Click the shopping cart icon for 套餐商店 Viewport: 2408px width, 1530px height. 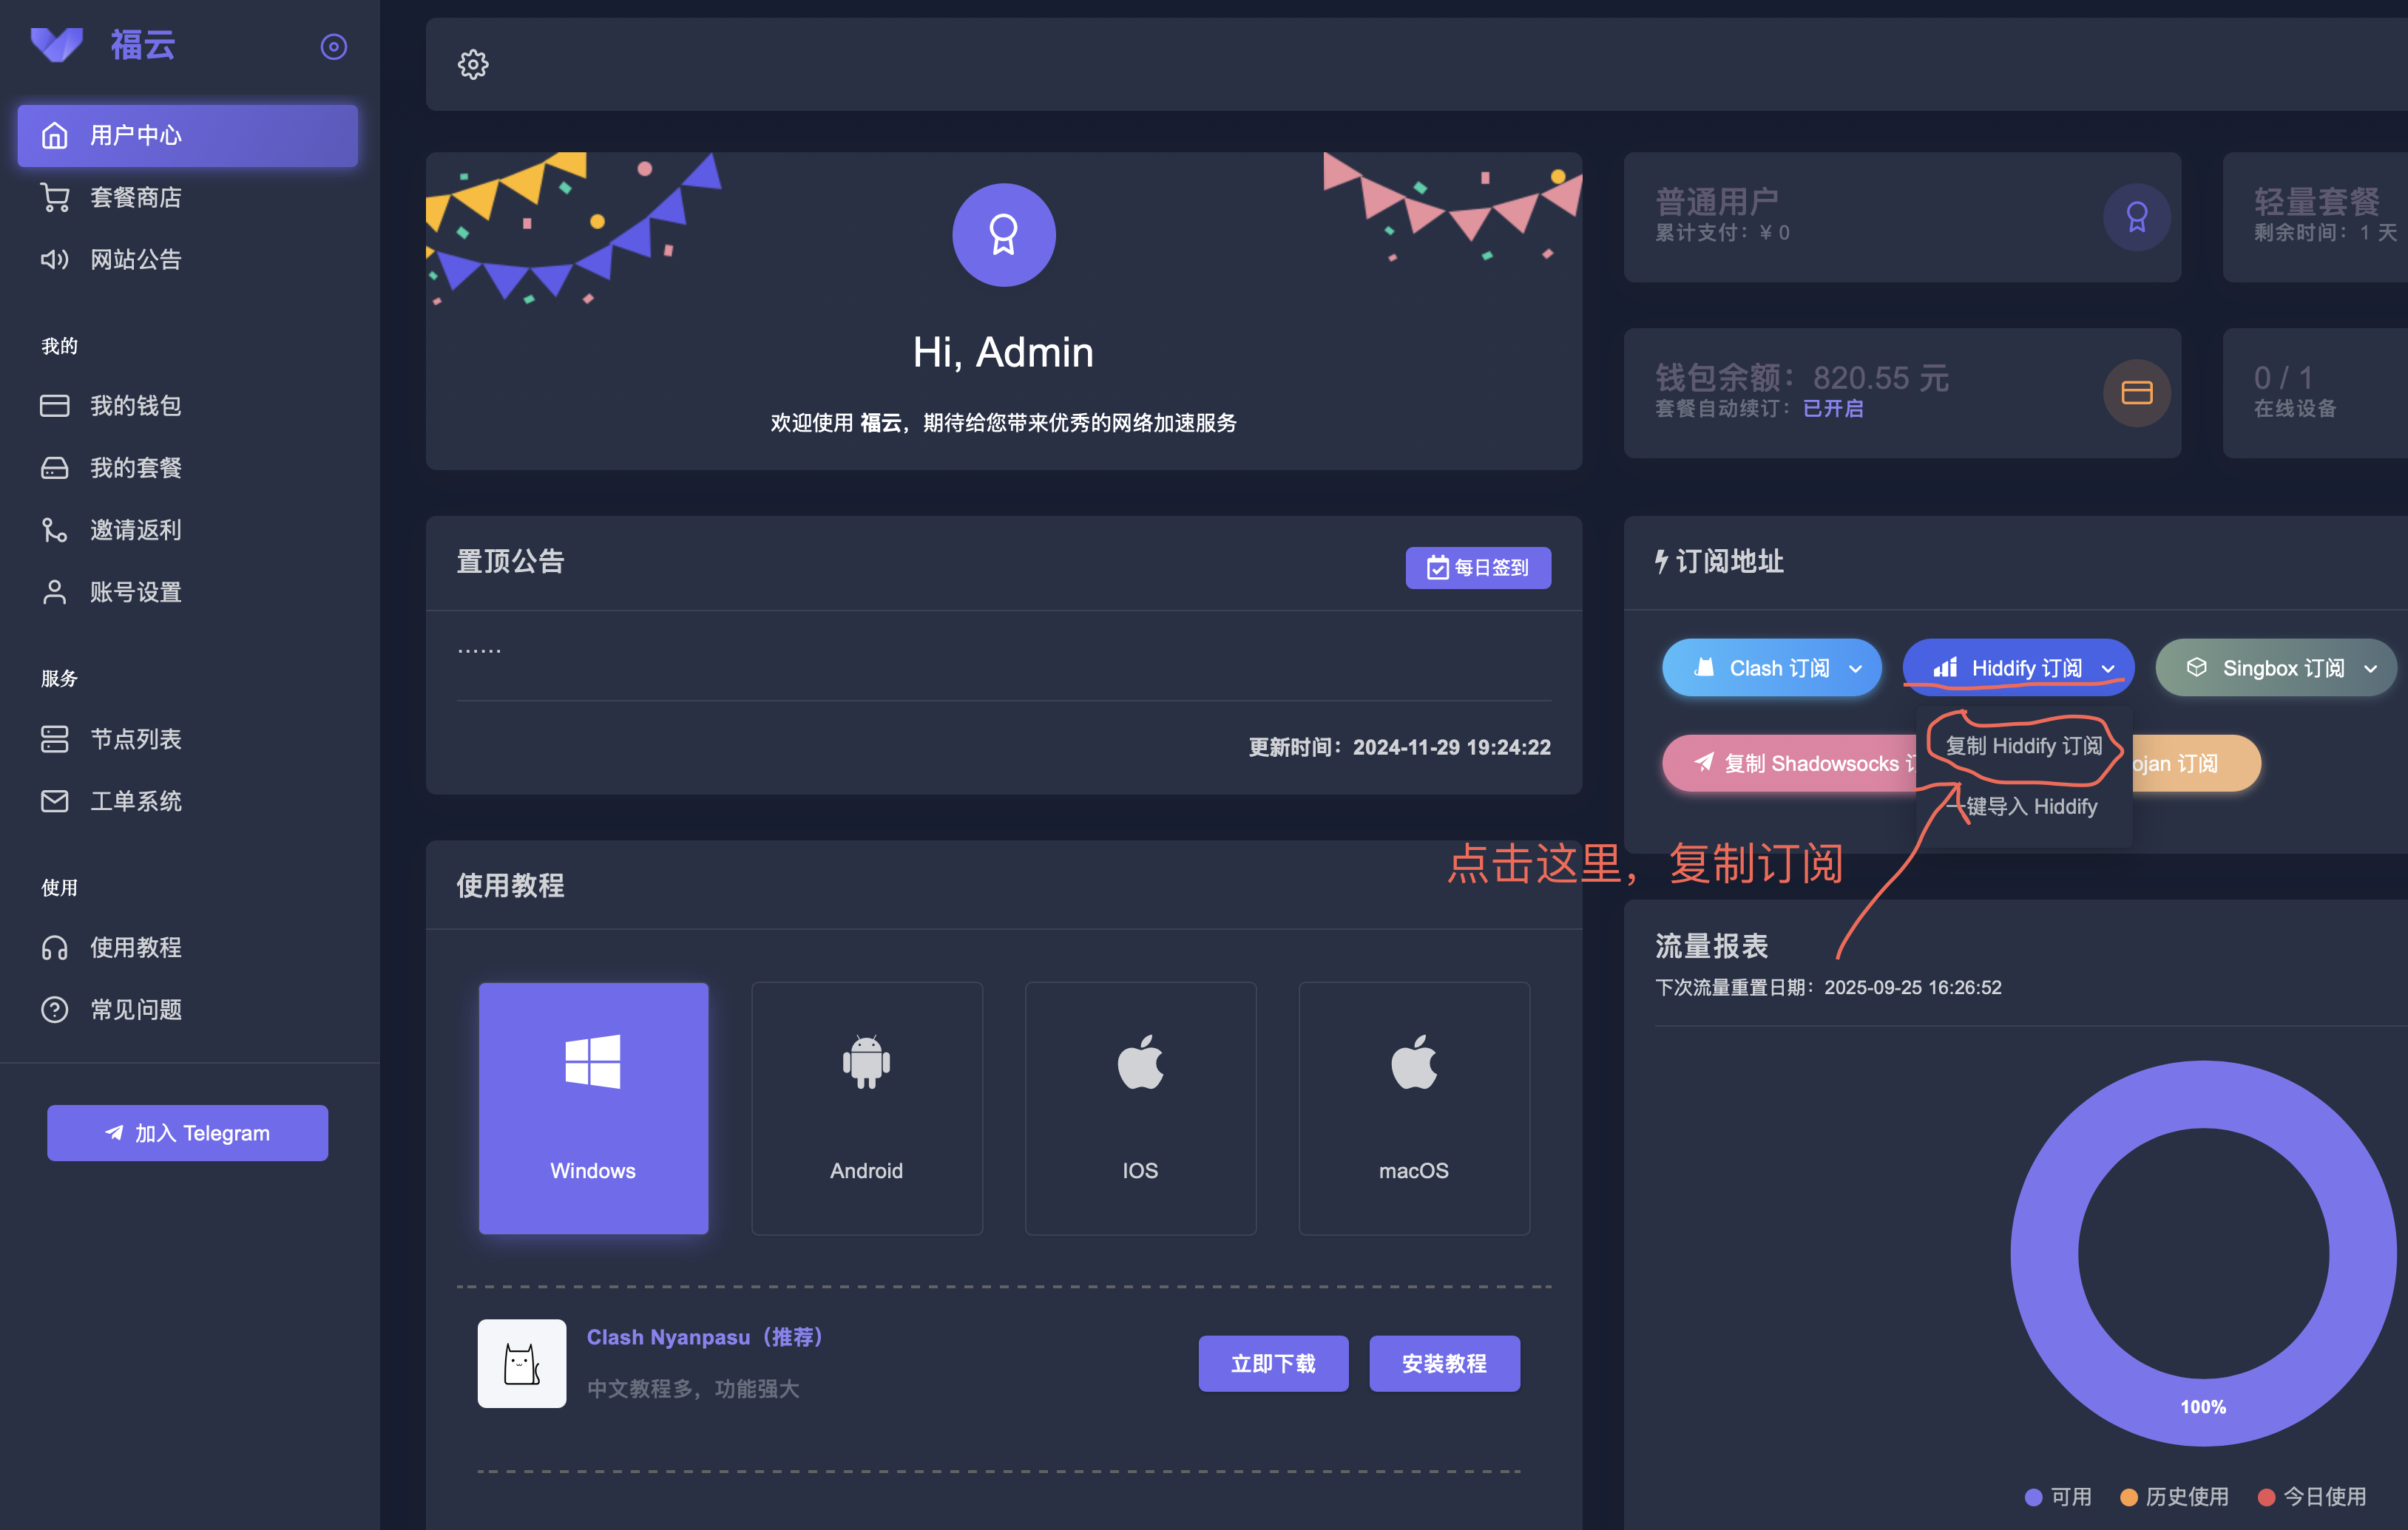tap(55, 198)
